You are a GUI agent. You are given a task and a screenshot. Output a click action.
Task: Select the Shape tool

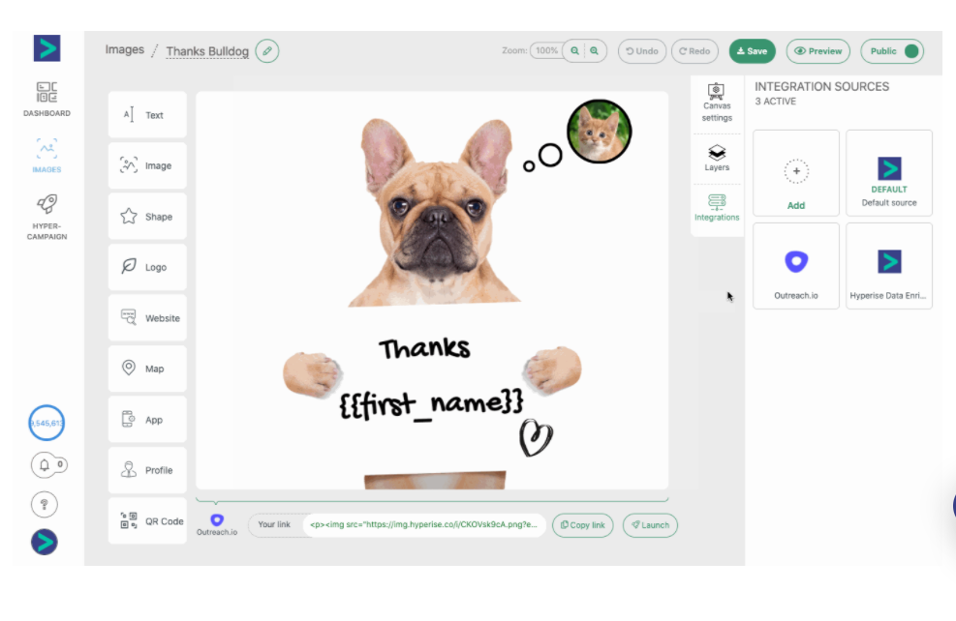pyautogui.click(x=147, y=216)
